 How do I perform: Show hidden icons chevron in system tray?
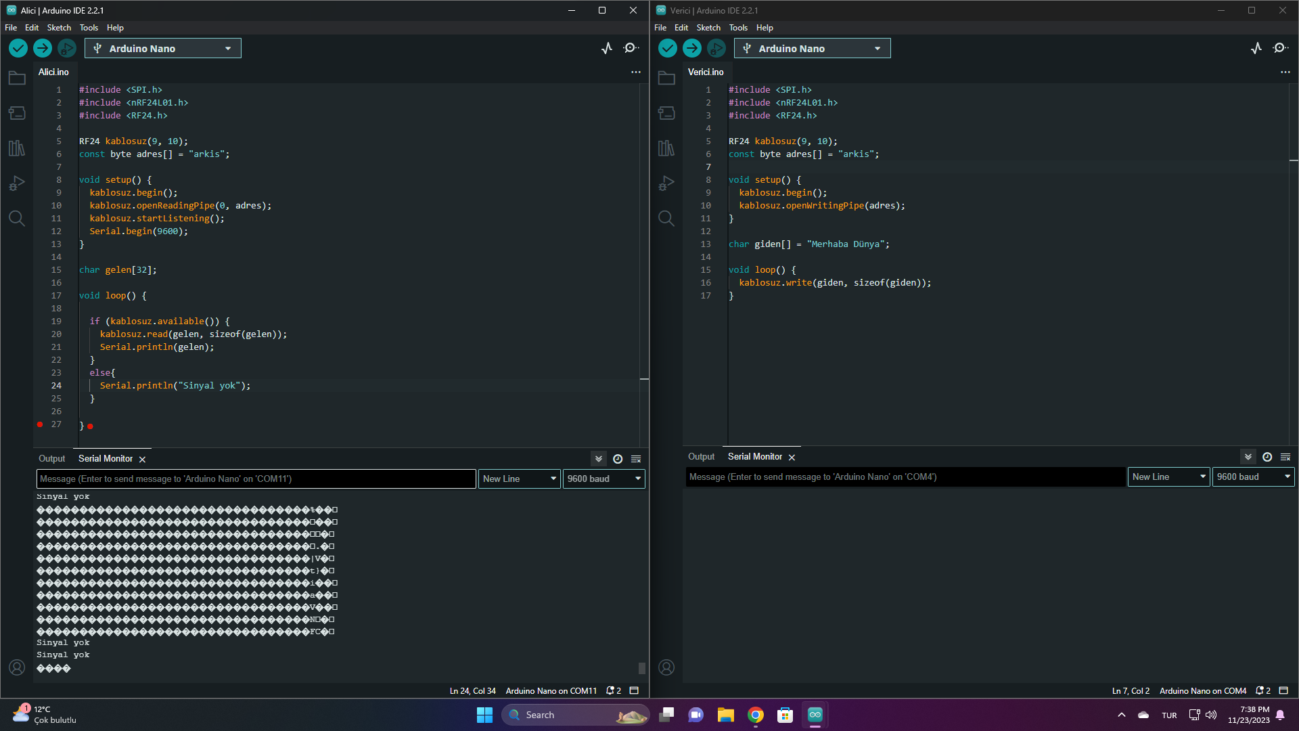1122,715
